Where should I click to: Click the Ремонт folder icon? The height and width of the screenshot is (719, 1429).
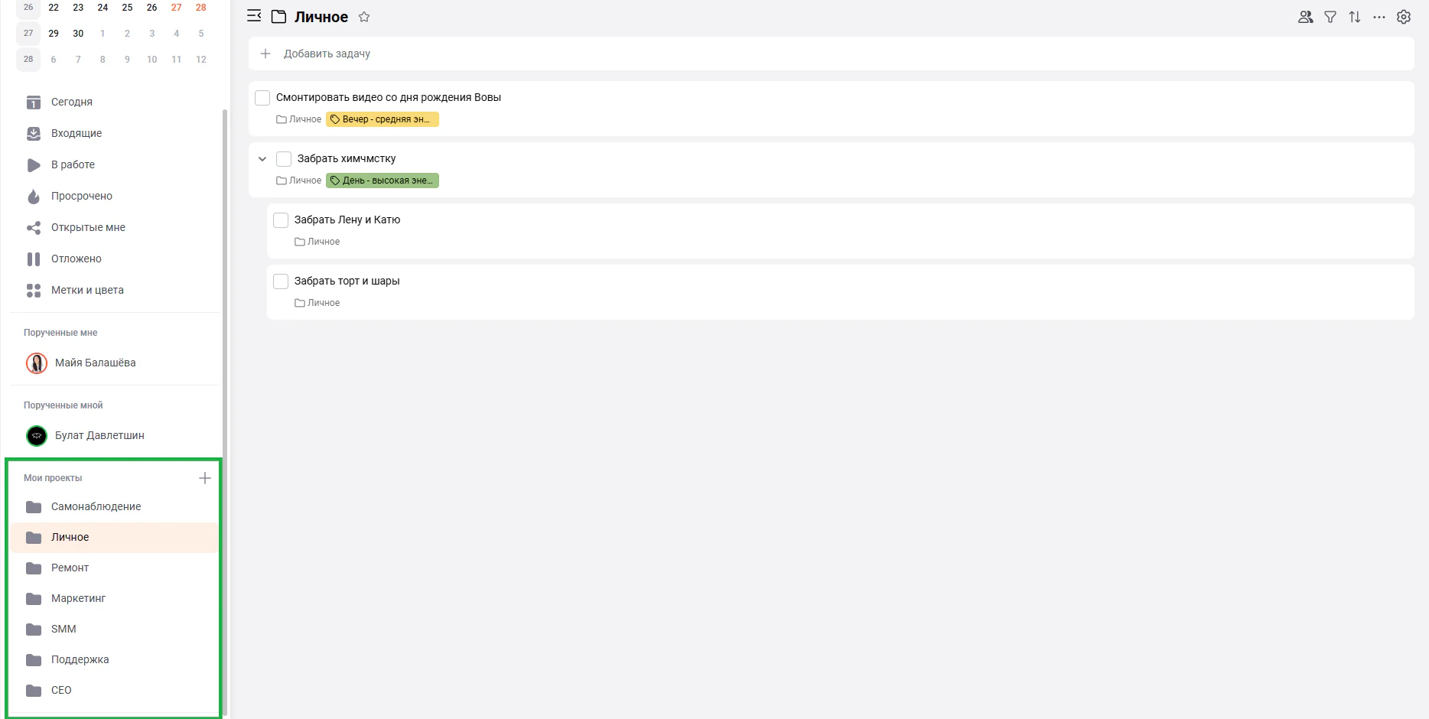[34, 568]
